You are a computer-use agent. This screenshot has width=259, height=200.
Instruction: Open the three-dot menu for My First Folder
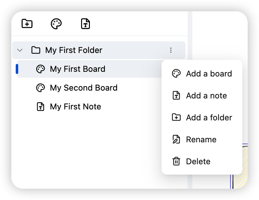click(x=171, y=50)
